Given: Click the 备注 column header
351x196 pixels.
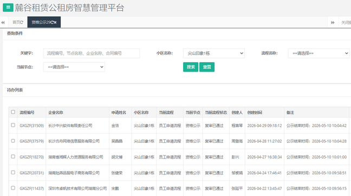Looking at the screenshot, I should [x=290, y=112].
